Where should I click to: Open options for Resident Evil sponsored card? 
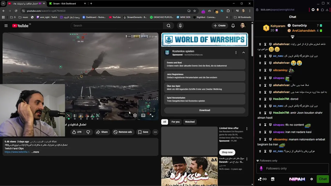pos(247,129)
